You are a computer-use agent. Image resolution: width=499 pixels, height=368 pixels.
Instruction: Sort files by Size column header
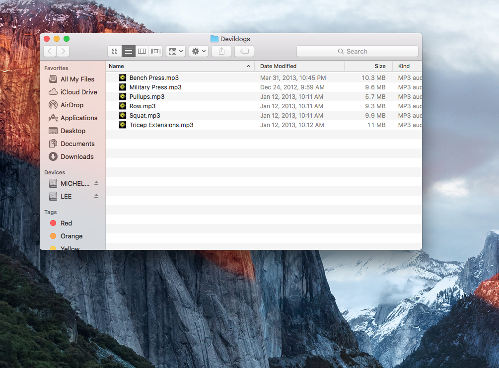(x=380, y=66)
